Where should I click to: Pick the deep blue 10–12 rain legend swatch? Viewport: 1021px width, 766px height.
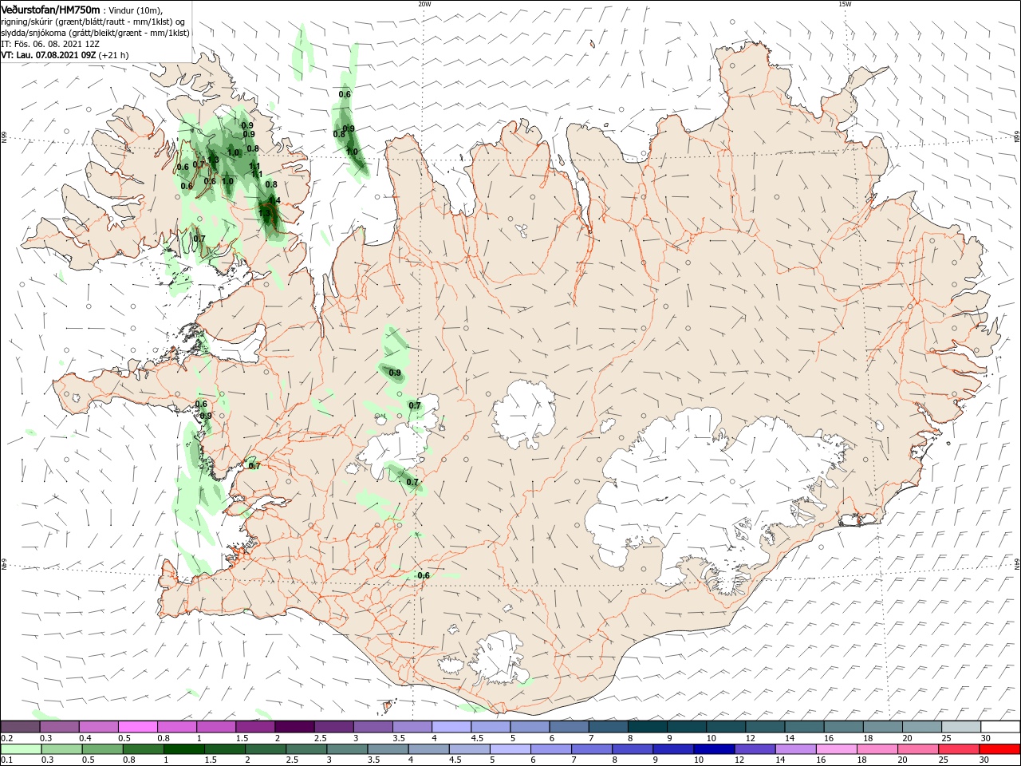click(712, 750)
